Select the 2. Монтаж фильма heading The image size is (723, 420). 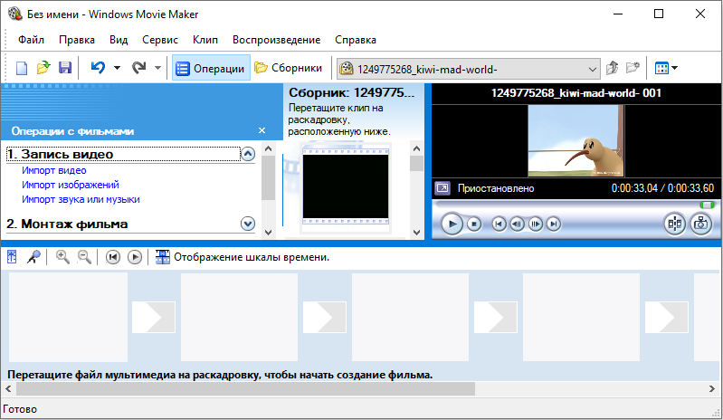pyautogui.click(x=67, y=224)
